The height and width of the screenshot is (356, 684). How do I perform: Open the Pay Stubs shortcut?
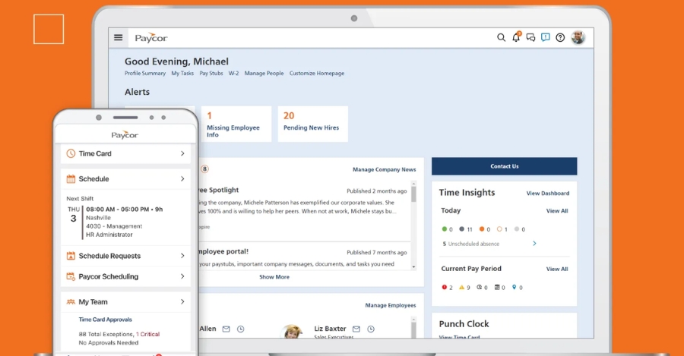211,74
